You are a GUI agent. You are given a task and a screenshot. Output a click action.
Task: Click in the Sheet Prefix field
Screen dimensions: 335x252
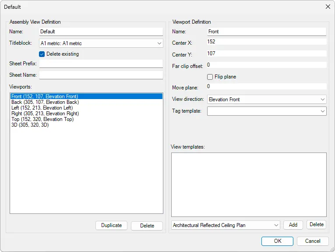[101, 64]
